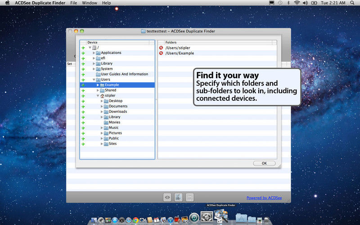Open the File menu
The image size is (360, 225).
pos(74,3)
